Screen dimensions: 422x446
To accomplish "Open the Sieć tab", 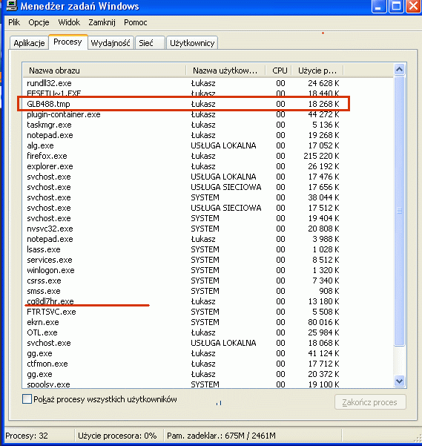I will point(150,43).
